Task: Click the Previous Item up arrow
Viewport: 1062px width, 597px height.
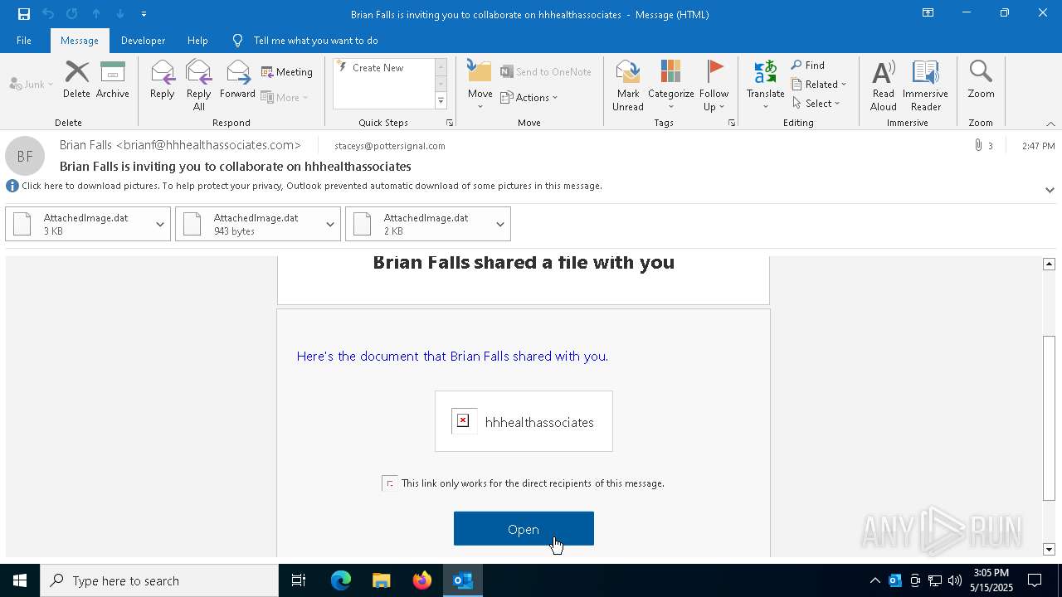Action: click(x=96, y=14)
